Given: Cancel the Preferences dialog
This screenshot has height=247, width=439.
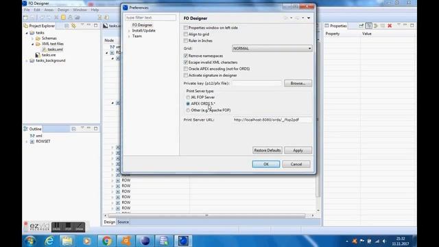Looking at the screenshot, I should pyautogui.click(x=296, y=164).
